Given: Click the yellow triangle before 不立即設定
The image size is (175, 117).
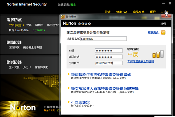Looking at the screenshot, I should (69, 102).
